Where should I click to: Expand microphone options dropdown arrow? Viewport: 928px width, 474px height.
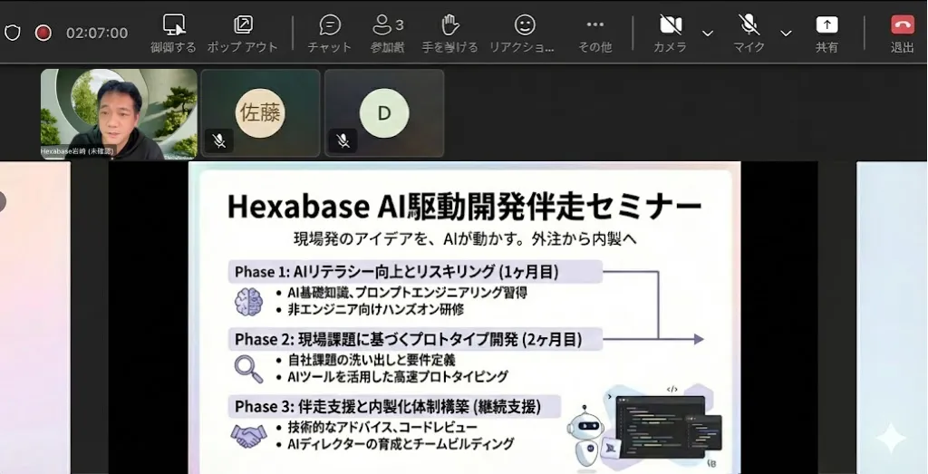coord(786,34)
